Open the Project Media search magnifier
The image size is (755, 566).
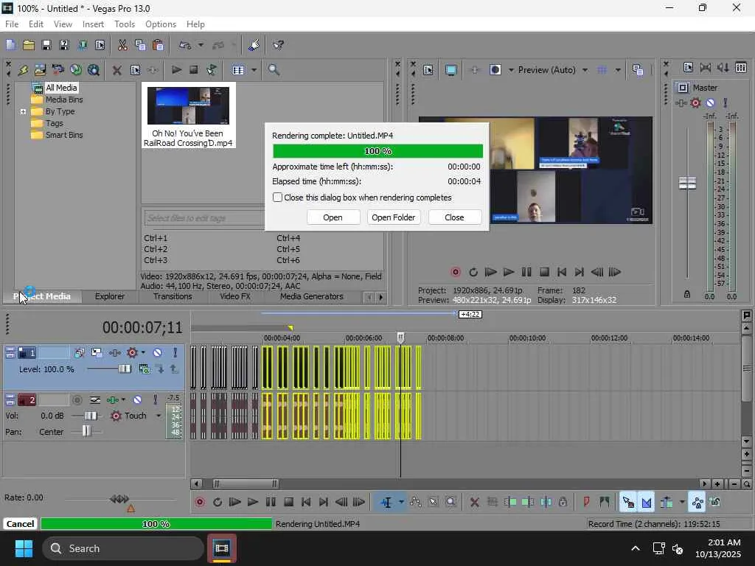(x=274, y=70)
